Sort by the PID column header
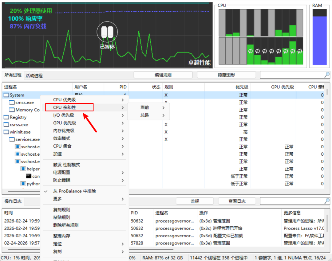Screen dimensions: 332x261 coord(116,87)
